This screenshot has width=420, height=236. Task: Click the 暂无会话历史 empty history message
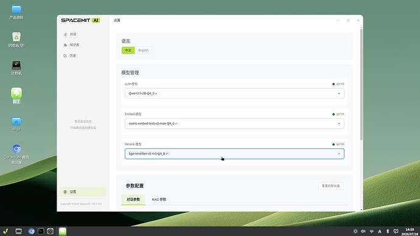click(83, 122)
